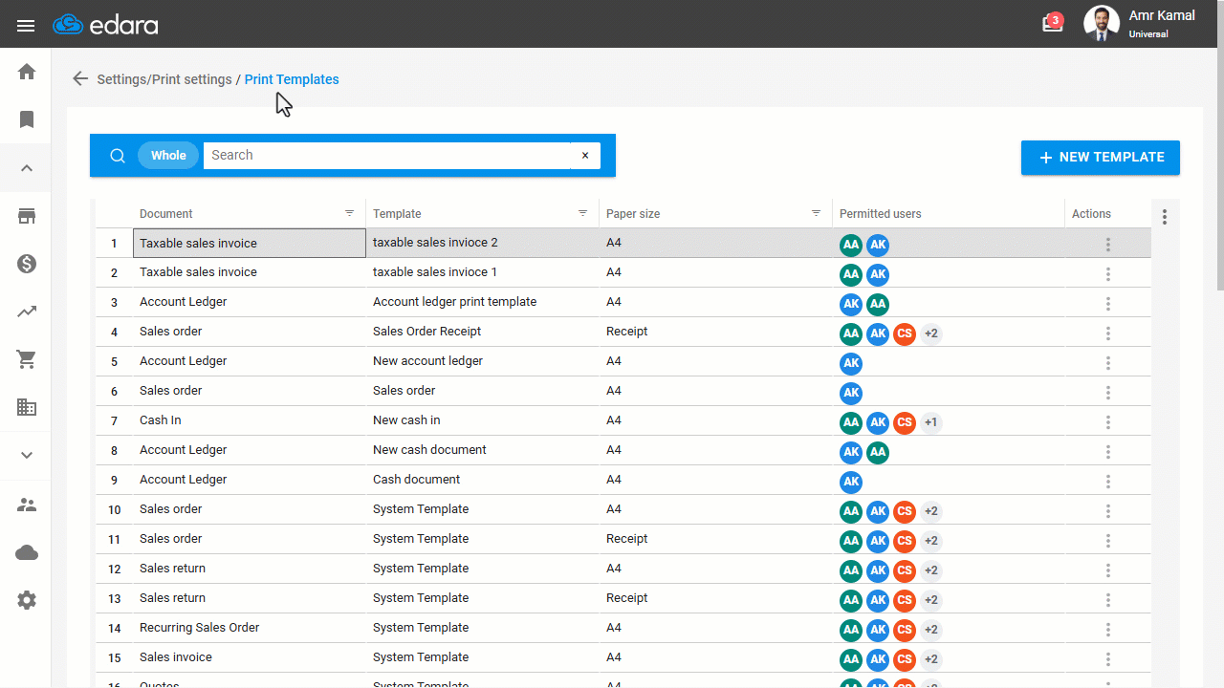Click the Permitted users column header

[x=881, y=214]
